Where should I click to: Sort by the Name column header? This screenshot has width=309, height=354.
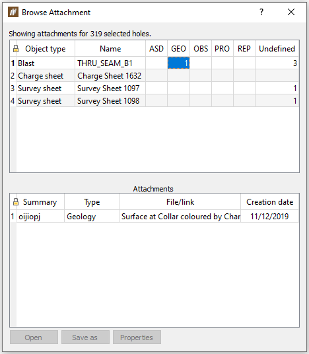point(110,49)
